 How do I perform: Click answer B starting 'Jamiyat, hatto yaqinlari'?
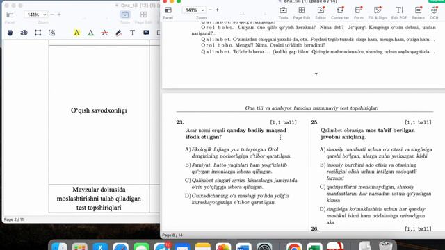pyautogui.click(x=236, y=168)
